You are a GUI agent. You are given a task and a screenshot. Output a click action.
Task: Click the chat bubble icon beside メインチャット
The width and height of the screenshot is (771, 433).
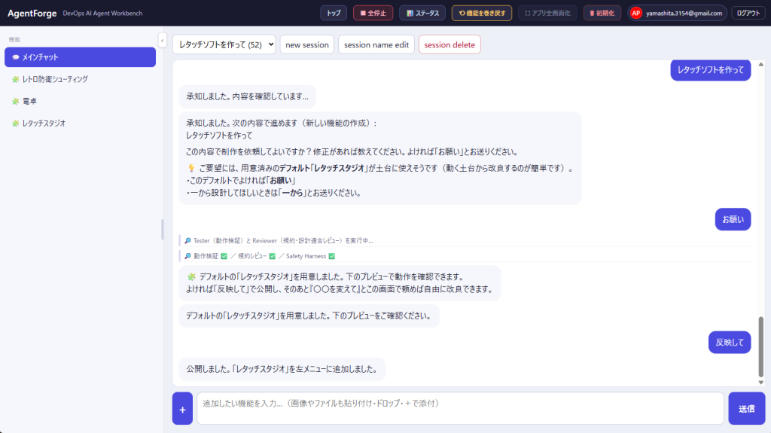pyautogui.click(x=16, y=57)
